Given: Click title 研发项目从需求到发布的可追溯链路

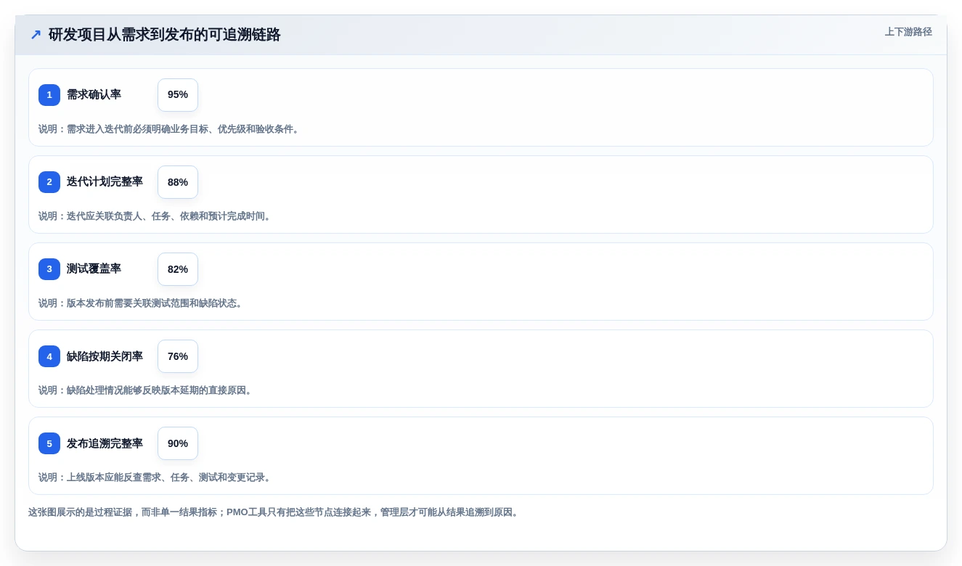Looking at the screenshot, I should [x=165, y=34].
